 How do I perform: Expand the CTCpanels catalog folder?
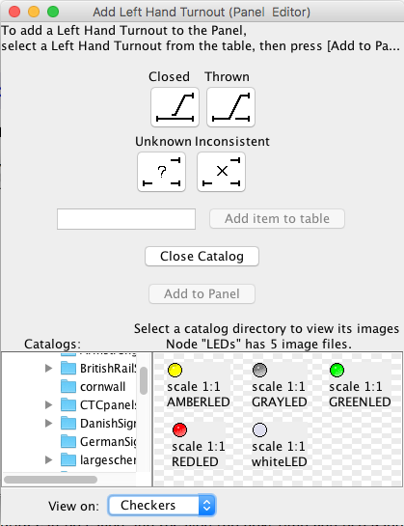pyautogui.click(x=48, y=405)
